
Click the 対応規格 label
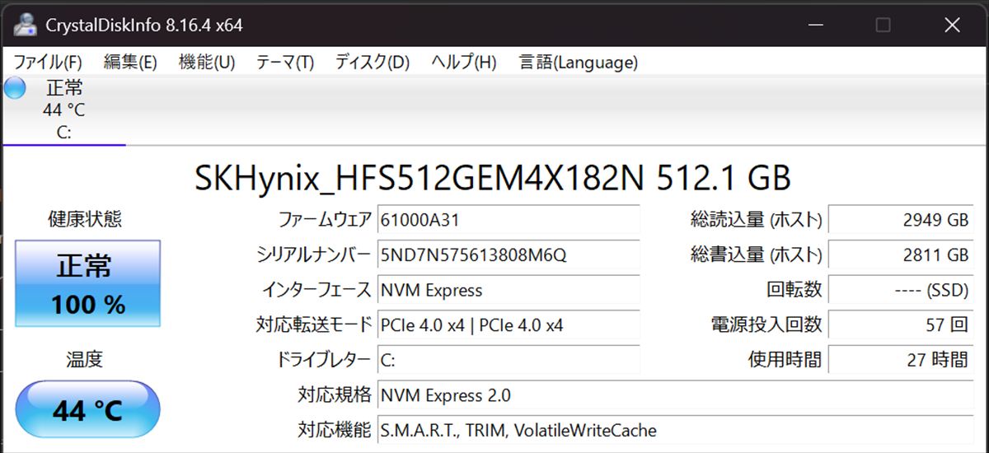pyautogui.click(x=335, y=395)
